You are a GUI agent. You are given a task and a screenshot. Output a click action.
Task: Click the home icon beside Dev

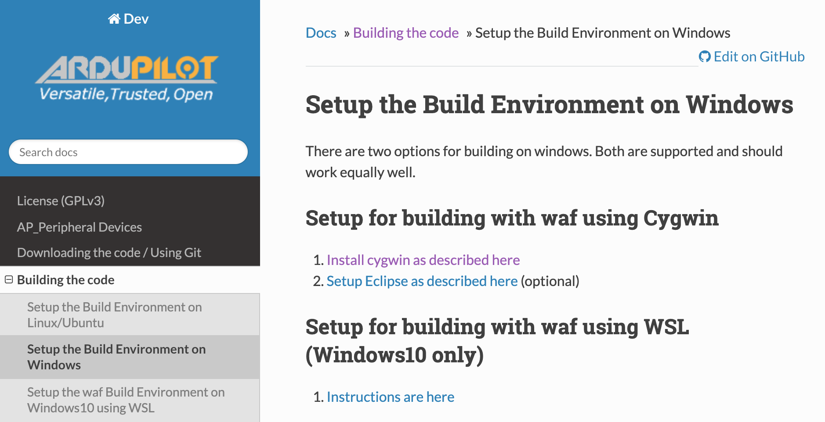pyautogui.click(x=114, y=19)
